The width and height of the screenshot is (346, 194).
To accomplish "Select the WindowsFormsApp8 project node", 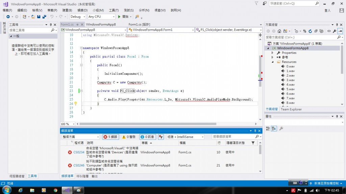I will pyautogui.click(x=293, y=48).
